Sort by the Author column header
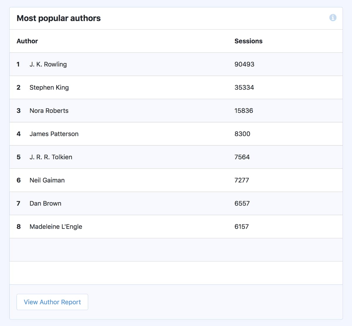Screen dimensions: 352x326 click(x=27, y=41)
